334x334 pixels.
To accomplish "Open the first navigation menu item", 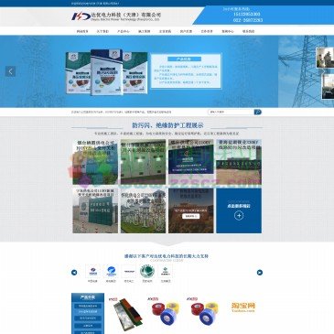I will (82, 31).
